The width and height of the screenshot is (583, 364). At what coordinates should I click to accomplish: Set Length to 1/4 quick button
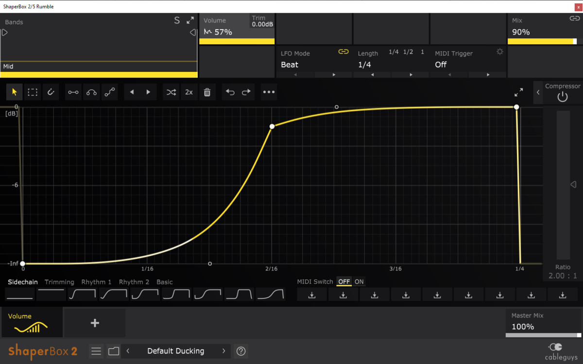point(394,52)
